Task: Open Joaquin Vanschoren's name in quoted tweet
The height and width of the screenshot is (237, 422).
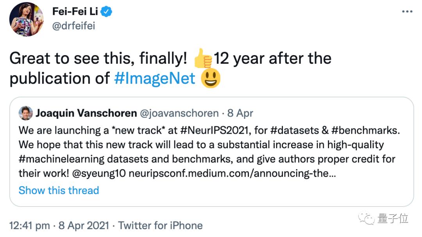Action: [86, 113]
